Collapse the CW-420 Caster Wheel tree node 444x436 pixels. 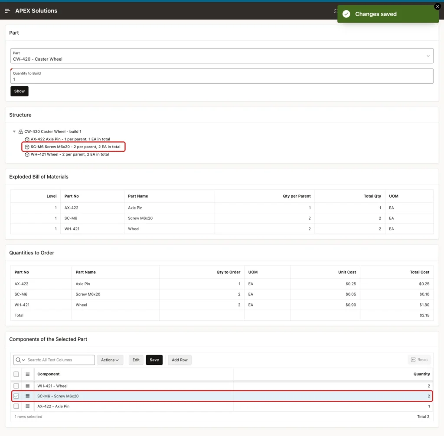pos(14,132)
